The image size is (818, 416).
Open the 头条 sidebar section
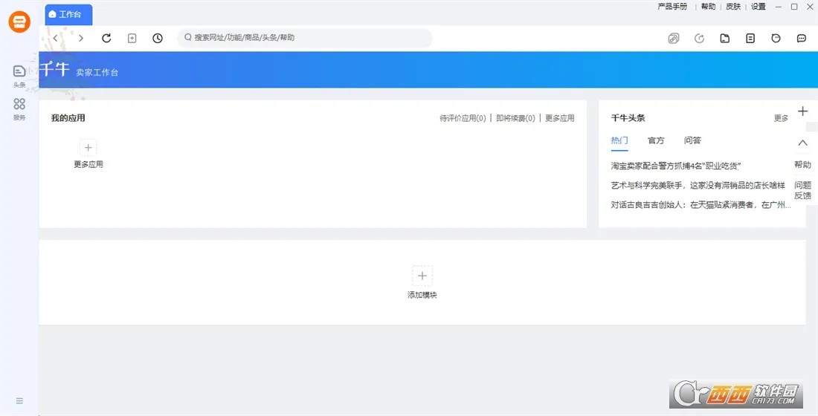(19, 75)
